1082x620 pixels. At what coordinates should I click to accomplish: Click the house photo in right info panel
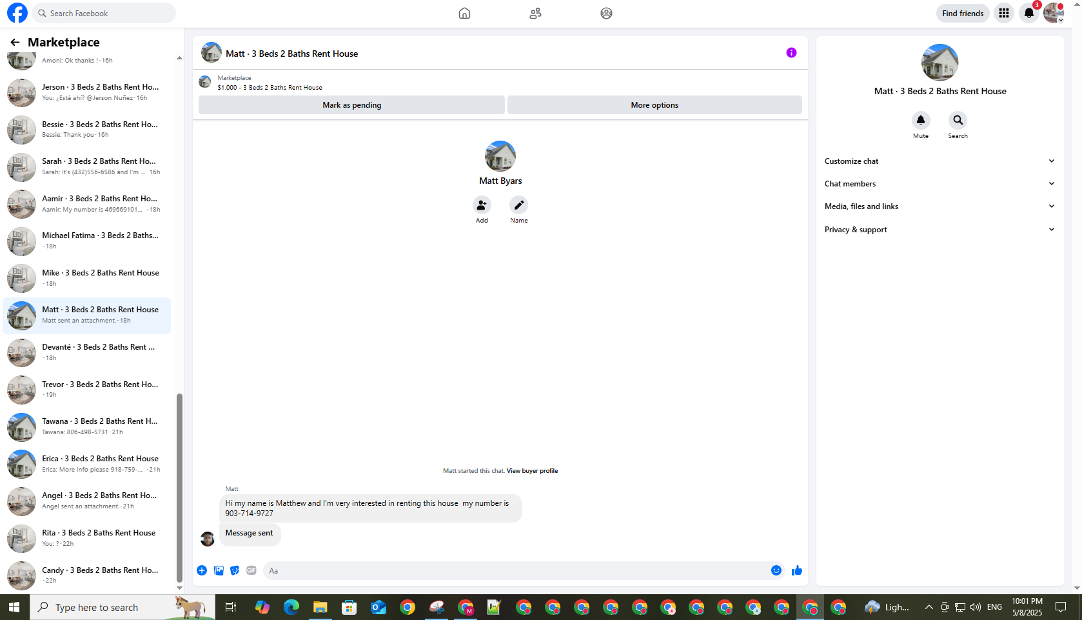tap(940, 63)
